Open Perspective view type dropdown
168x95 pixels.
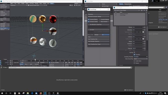tap(19, 5)
